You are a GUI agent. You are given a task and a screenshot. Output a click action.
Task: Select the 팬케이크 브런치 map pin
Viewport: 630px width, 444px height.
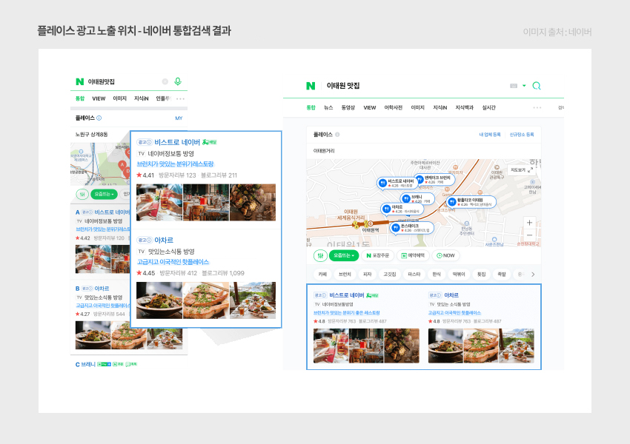(435, 179)
